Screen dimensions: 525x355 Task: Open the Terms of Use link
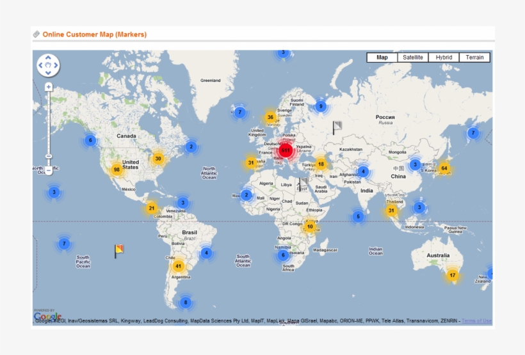tap(476, 320)
